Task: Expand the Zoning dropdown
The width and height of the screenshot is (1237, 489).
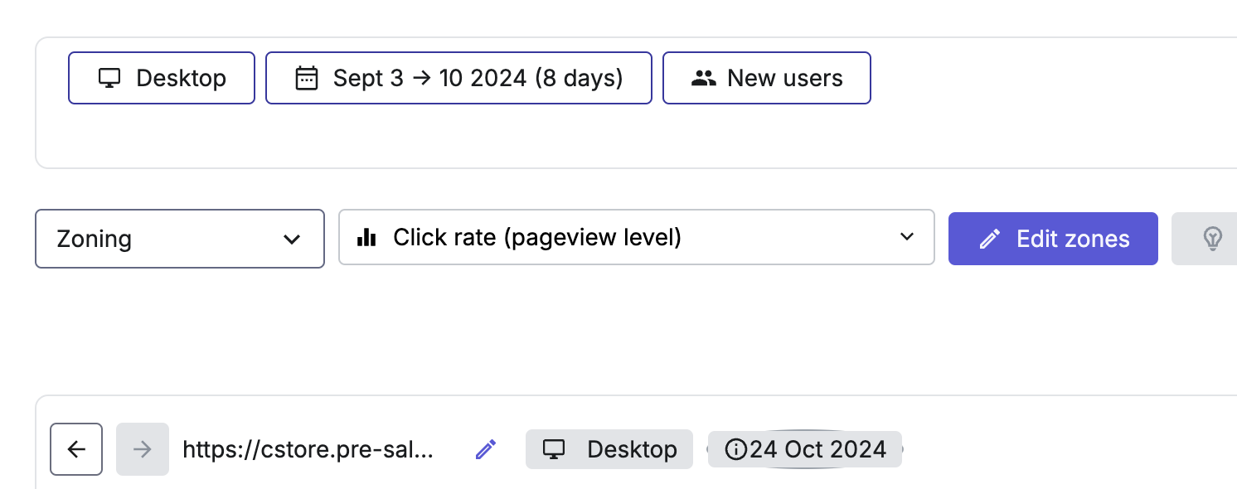Action: point(180,239)
